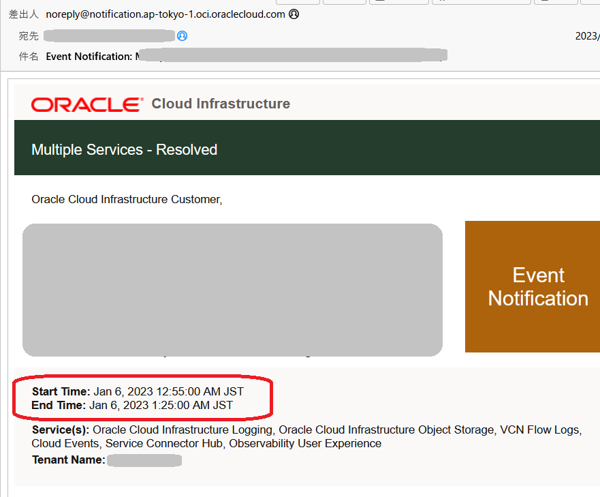Image resolution: width=600 pixels, height=497 pixels.
Task: Click the blue presence icon beside the recipient
Action: coord(181,35)
